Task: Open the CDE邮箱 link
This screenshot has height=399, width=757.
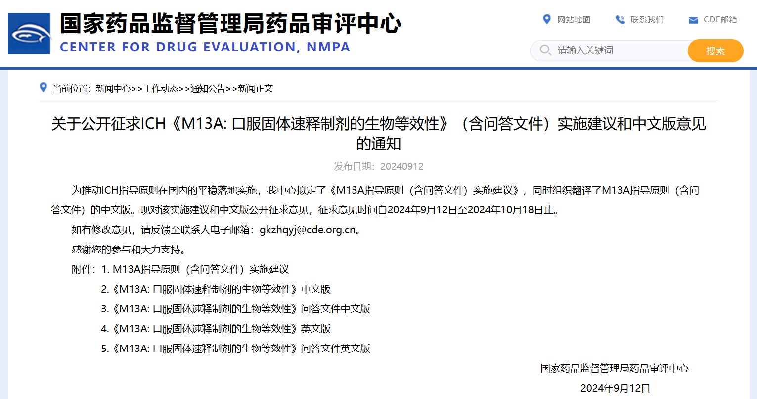Action: [720, 19]
